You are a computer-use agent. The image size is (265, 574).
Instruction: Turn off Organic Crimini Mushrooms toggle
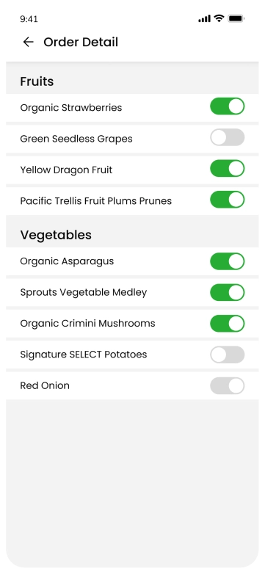(228, 324)
